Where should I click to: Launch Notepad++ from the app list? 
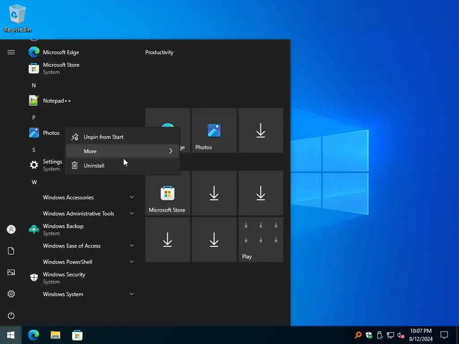coord(82,101)
